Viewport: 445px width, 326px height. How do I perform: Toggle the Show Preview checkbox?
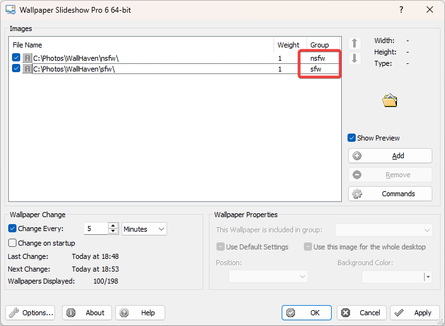pyautogui.click(x=351, y=138)
